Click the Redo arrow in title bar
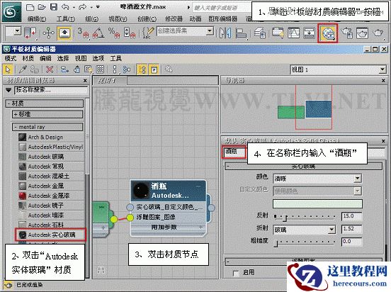391x292 pixels. click(82, 7)
